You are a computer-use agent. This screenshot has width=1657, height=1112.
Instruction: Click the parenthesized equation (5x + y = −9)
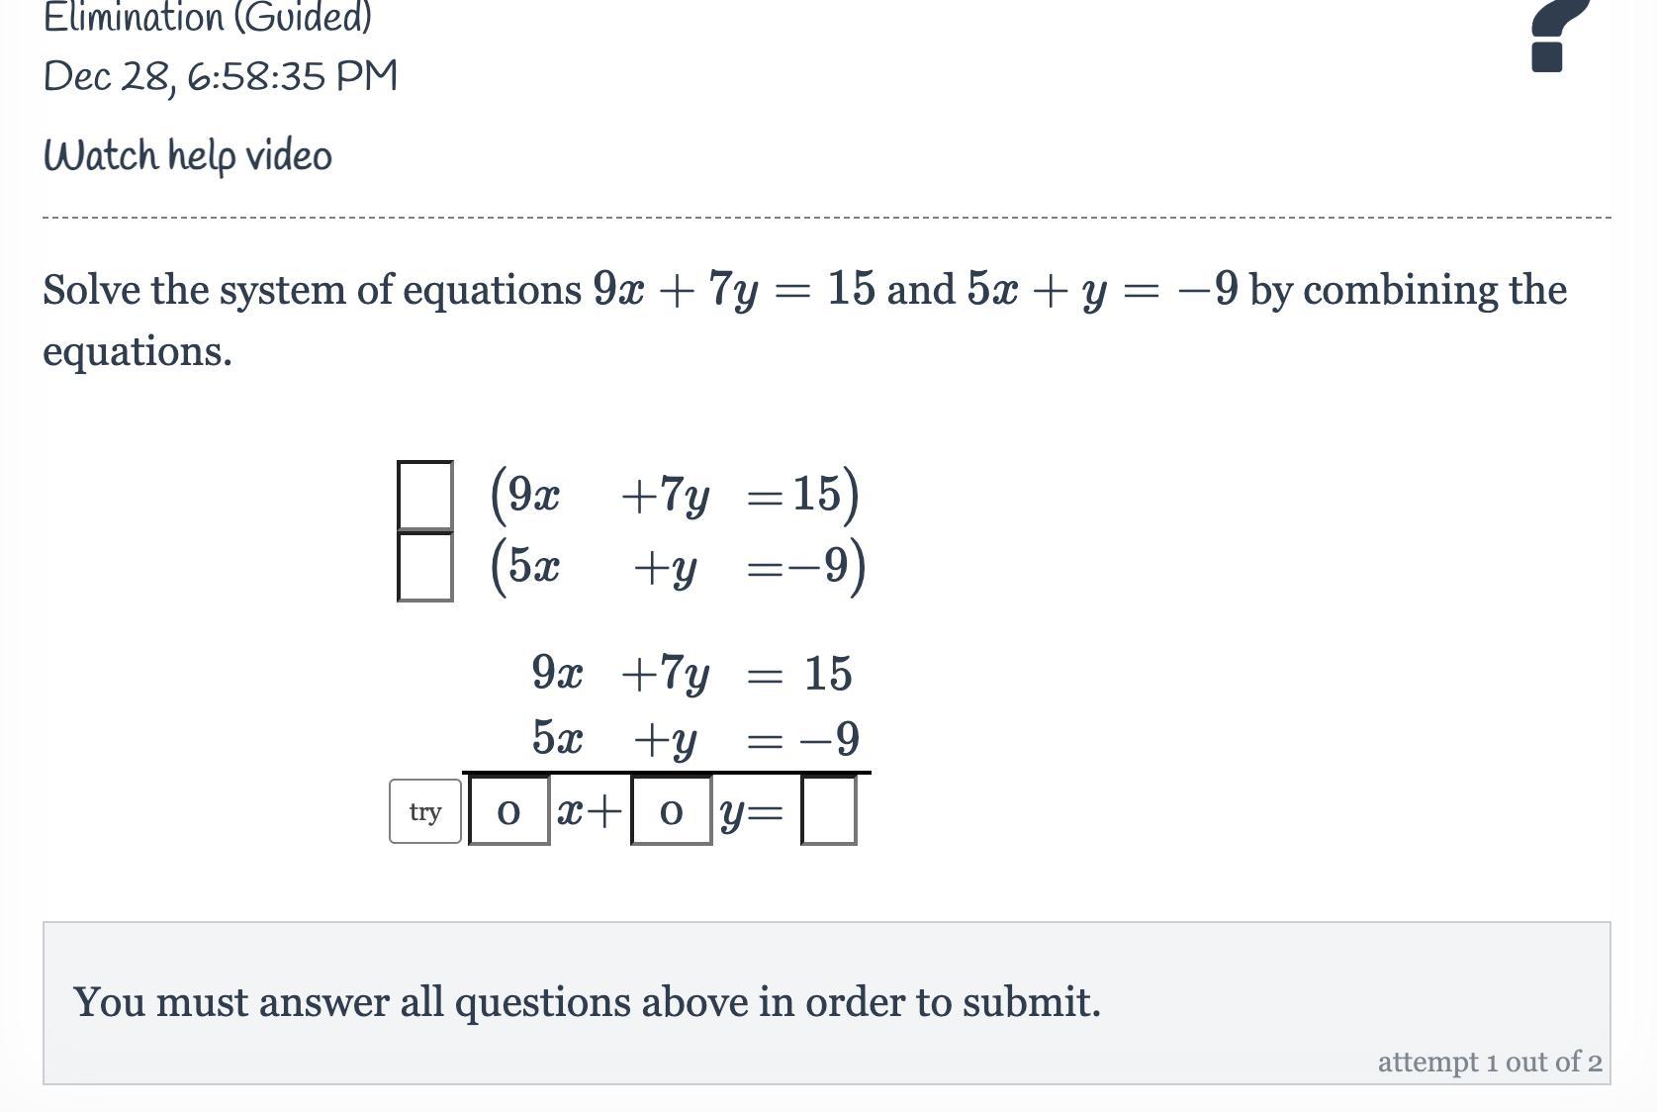tap(678, 567)
